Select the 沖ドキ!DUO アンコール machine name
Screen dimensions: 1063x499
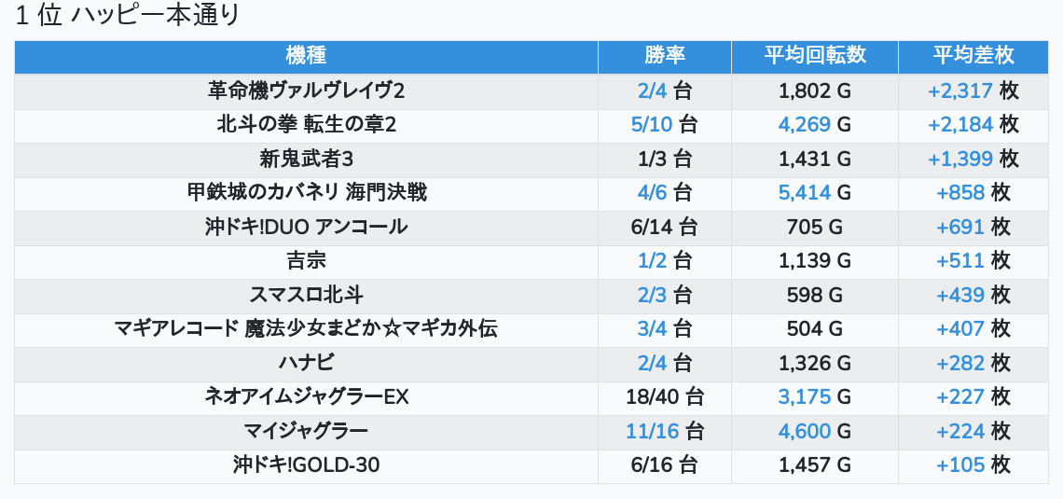[306, 227]
